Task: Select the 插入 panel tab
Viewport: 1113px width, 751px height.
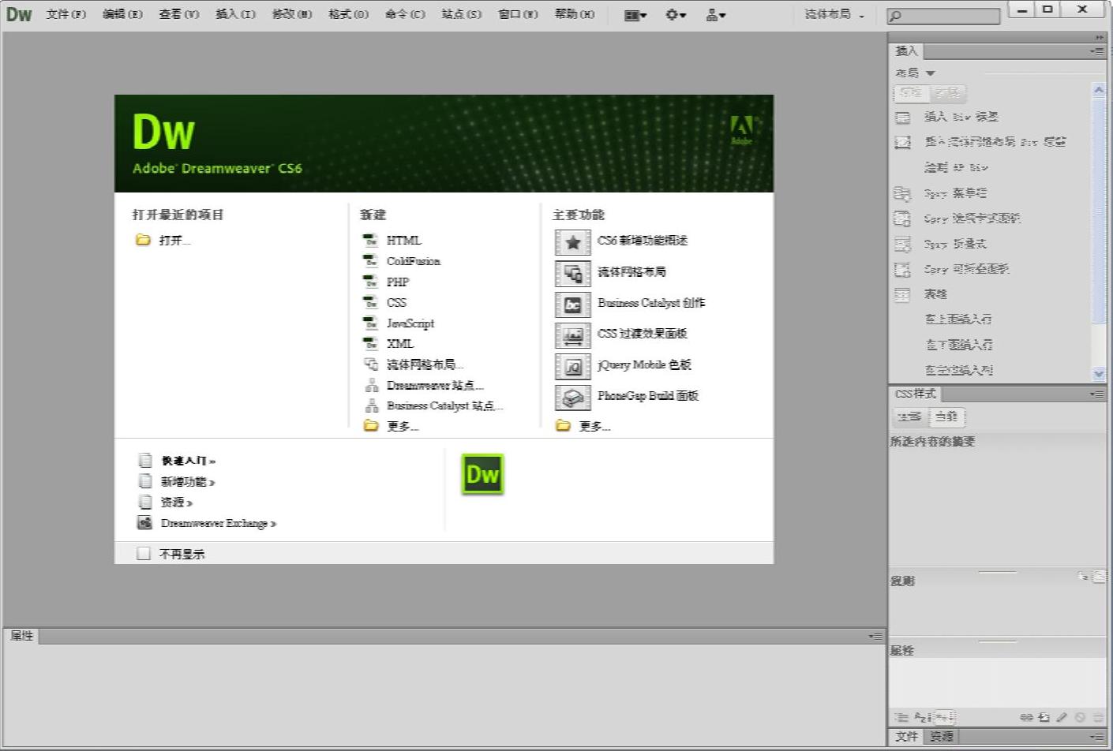Action: (x=906, y=51)
